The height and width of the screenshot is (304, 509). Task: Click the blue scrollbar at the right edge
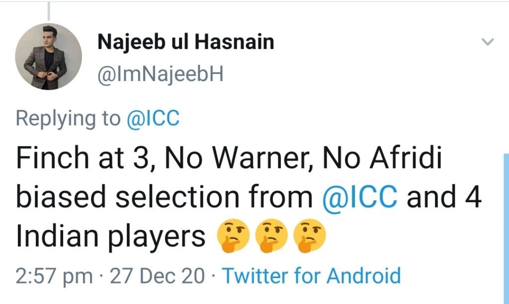coord(506,224)
